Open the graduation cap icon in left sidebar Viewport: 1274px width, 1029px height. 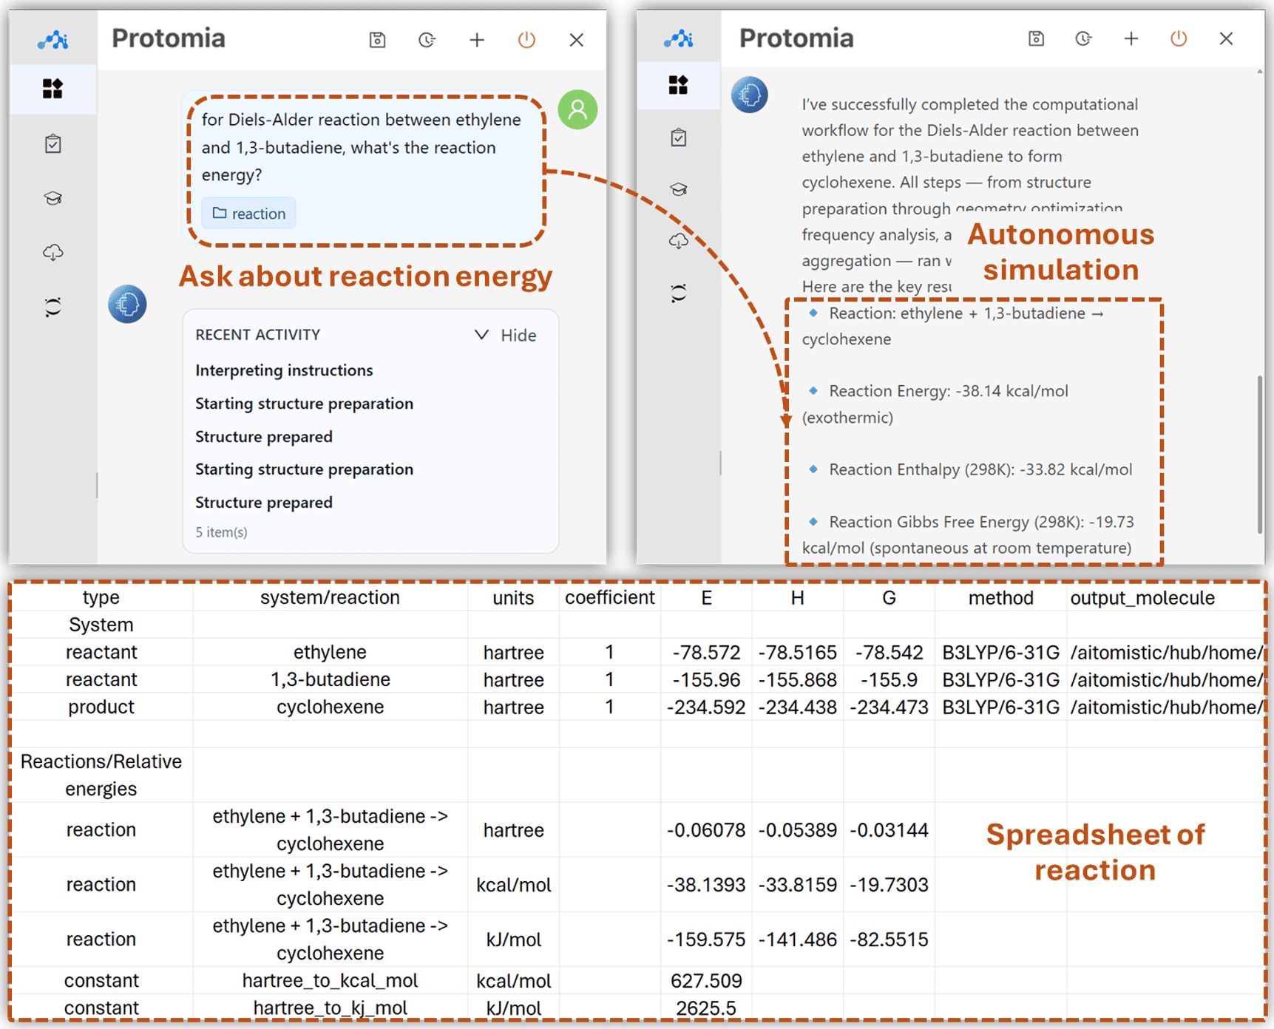click(52, 198)
